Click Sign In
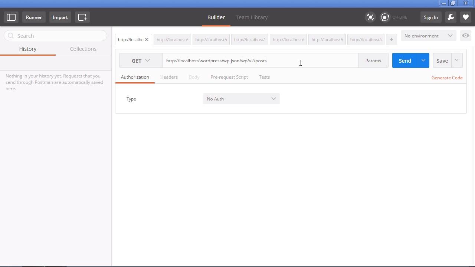 [431, 17]
